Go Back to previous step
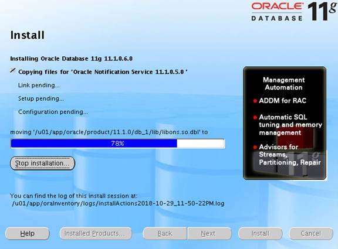 [x=165, y=234]
